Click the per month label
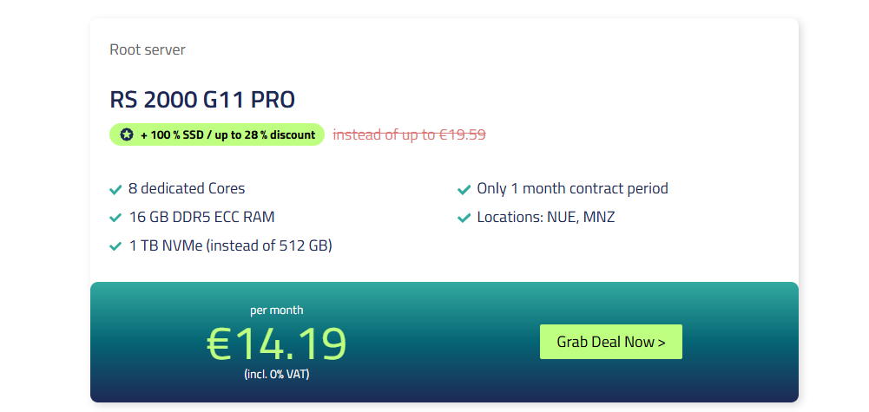Screen dimensions: 869x412 (x=277, y=311)
